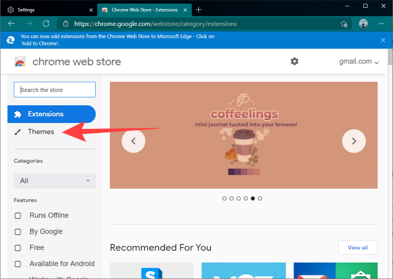
Task: Open the second light-blue recommended extension
Action: pos(244,271)
